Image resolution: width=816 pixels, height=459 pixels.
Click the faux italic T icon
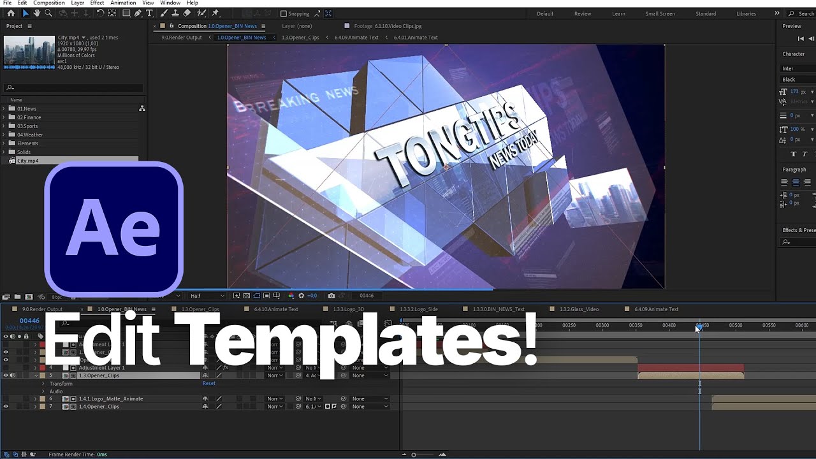(805, 154)
